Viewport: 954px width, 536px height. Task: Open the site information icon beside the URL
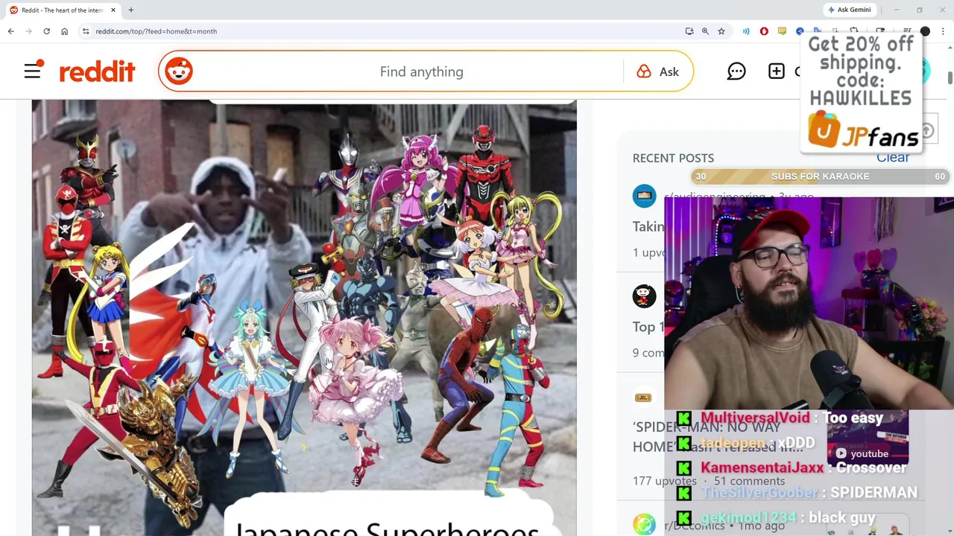(x=86, y=31)
